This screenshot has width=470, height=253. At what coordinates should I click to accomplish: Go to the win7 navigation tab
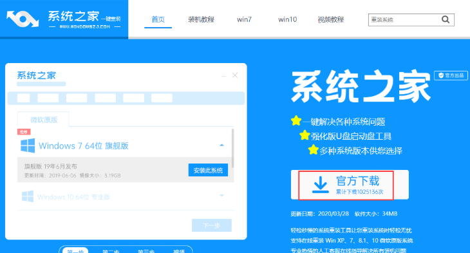point(244,19)
